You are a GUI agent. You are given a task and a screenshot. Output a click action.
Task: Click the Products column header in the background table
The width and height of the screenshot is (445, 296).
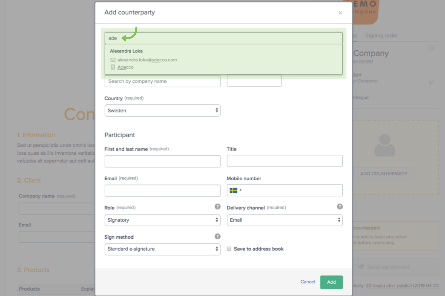click(29, 289)
